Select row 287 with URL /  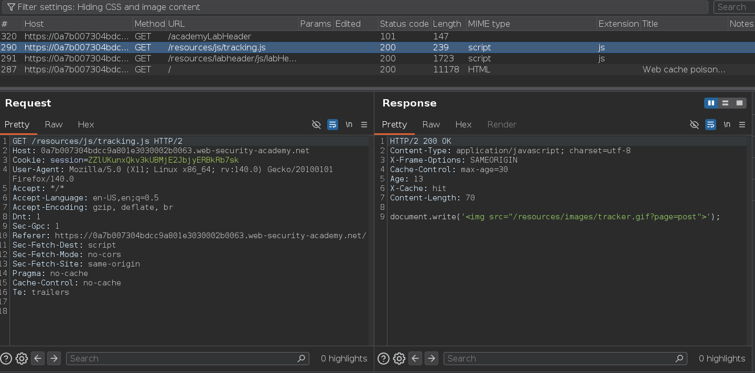pyautogui.click(x=377, y=69)
